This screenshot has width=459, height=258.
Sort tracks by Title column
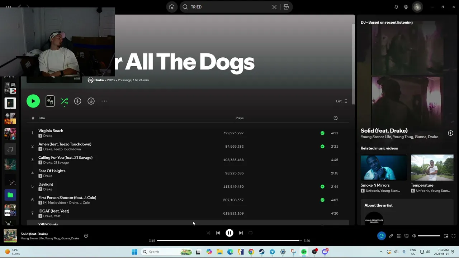point(42,118)
